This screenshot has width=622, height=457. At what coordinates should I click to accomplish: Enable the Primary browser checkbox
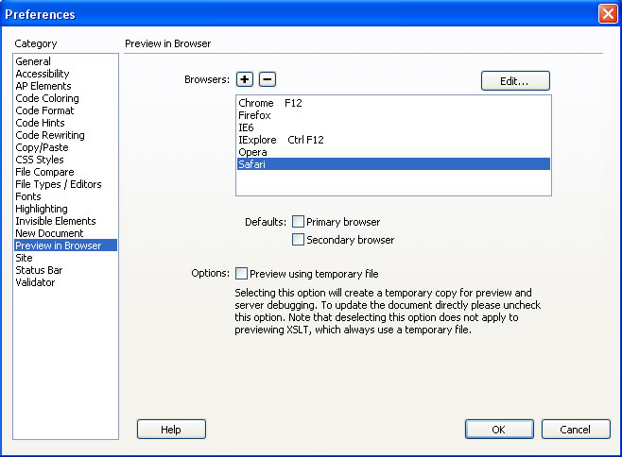[298, 222]
